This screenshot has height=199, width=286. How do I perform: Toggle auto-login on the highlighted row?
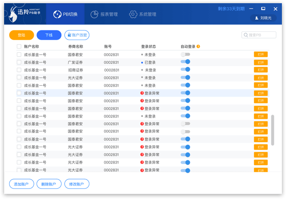tap(185, 93)
